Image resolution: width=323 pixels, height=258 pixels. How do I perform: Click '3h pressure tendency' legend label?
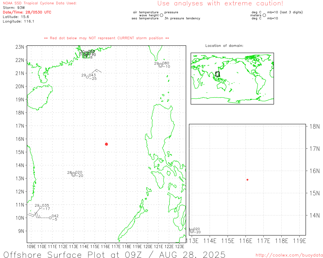[x=182, y=18]
